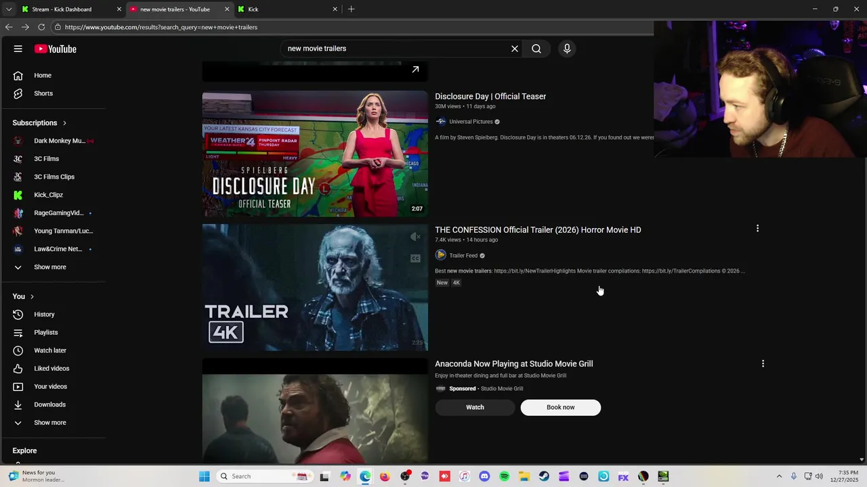Click the magnifier search button

click(x=536, y=49)
